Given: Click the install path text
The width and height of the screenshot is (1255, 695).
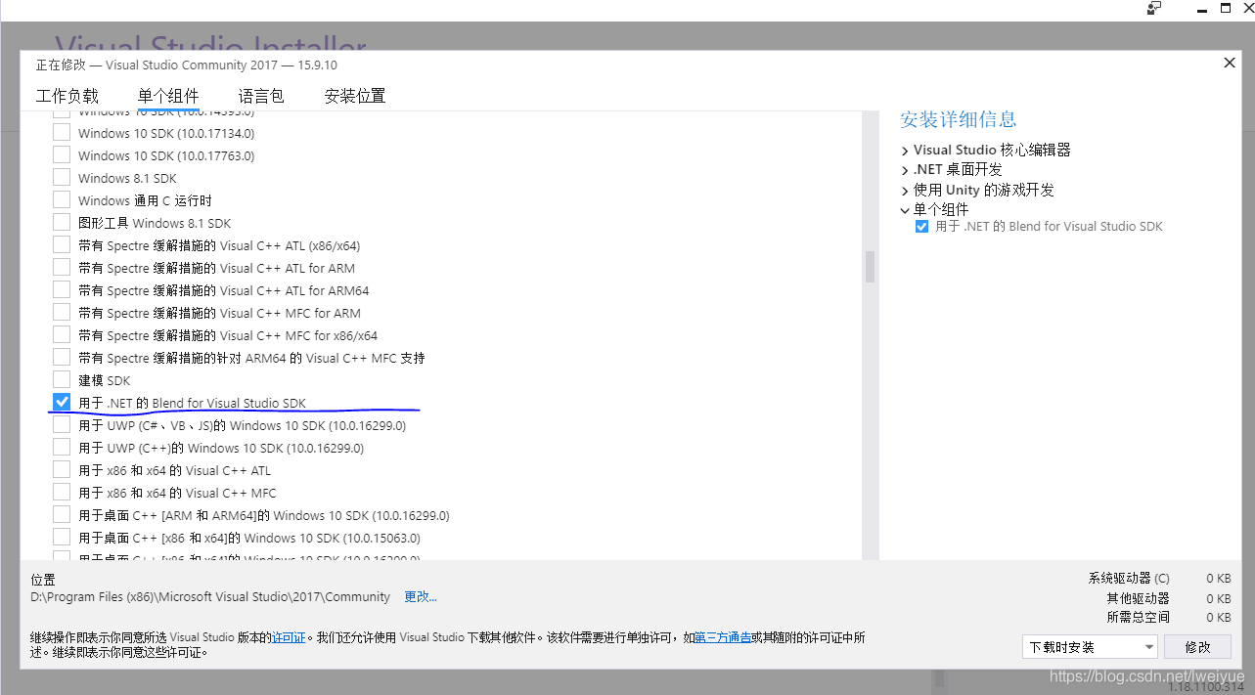Looking at the screenshot, I should pyautogui.click(x=210, y=596).
